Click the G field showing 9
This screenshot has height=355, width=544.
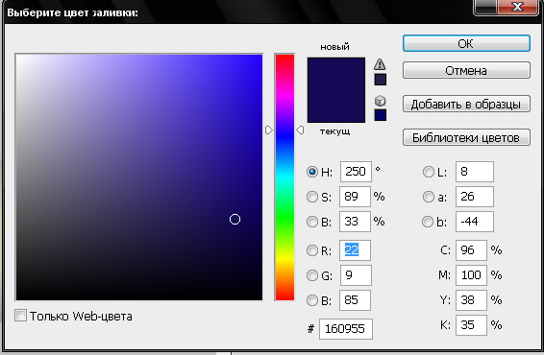(x=356, y=275)
